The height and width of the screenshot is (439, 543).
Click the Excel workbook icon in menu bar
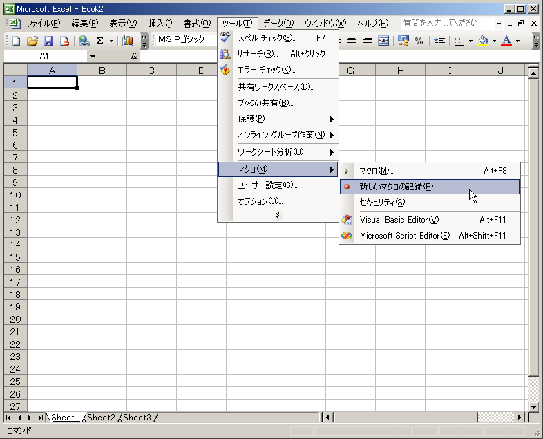click(15, 24)
